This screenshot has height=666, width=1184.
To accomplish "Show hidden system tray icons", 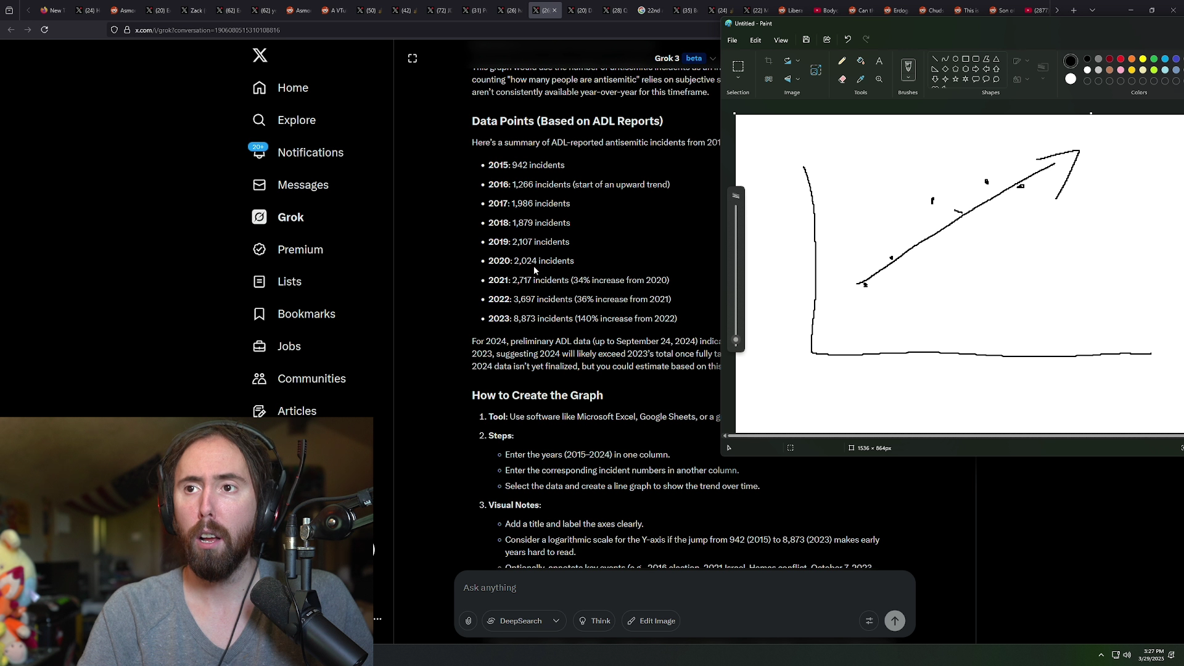I will pos(1101,655).
